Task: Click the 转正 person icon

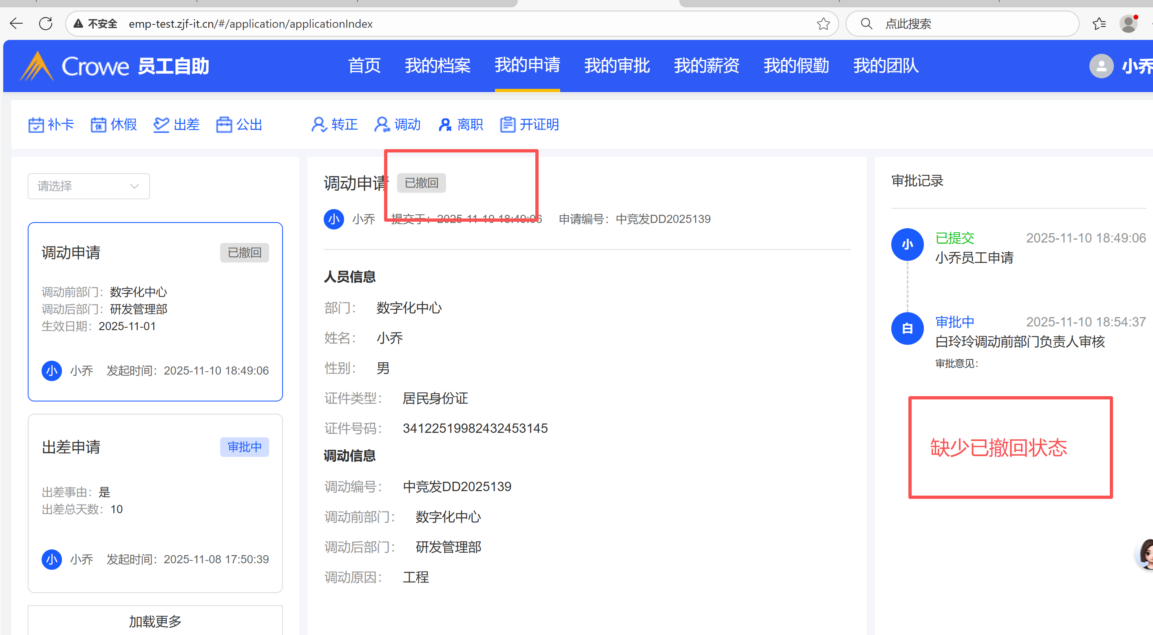Action: pyautogui.click(x=319, y=125)
